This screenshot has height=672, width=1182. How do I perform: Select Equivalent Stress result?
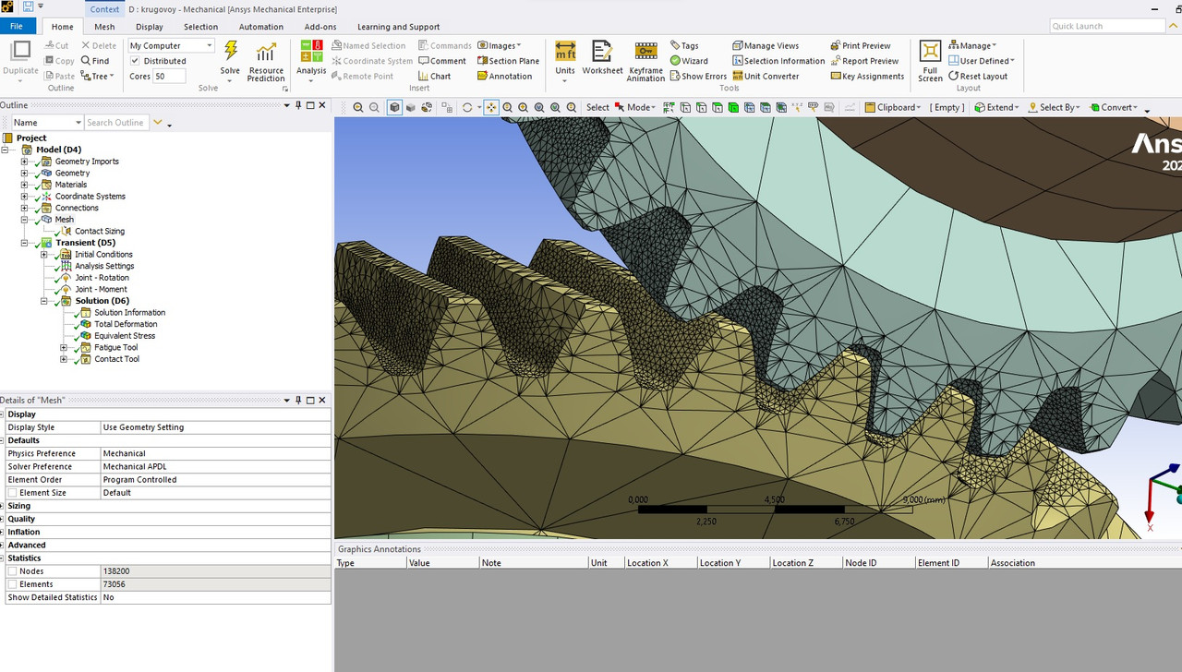(125, 336)
